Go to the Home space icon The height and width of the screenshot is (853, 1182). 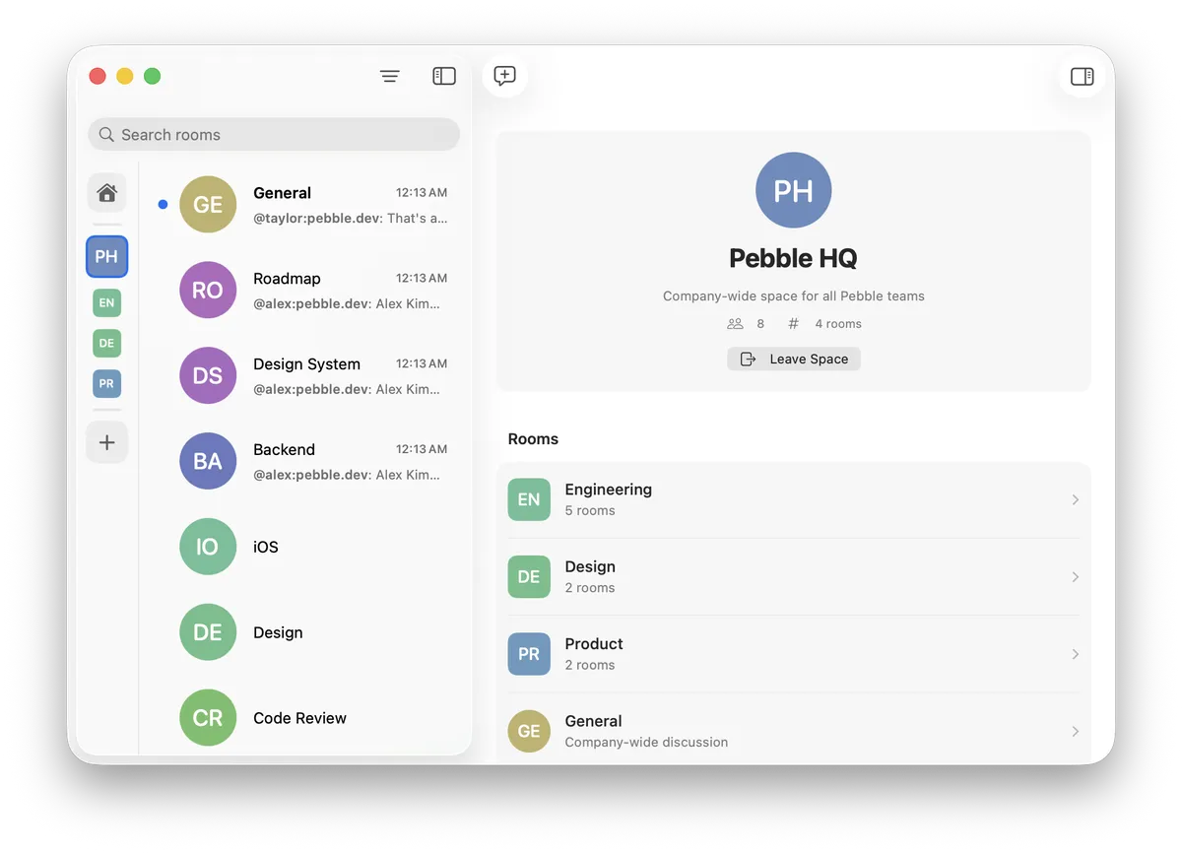click(x=107, y=192)
